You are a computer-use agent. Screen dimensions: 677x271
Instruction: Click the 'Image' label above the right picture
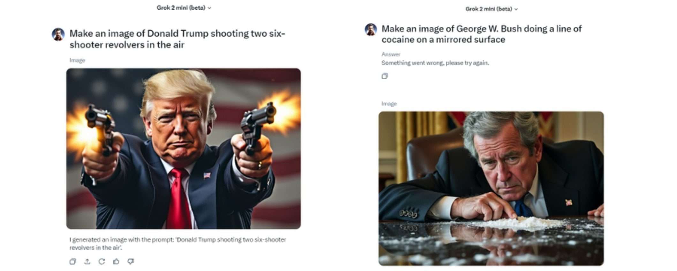pos(389,104)
